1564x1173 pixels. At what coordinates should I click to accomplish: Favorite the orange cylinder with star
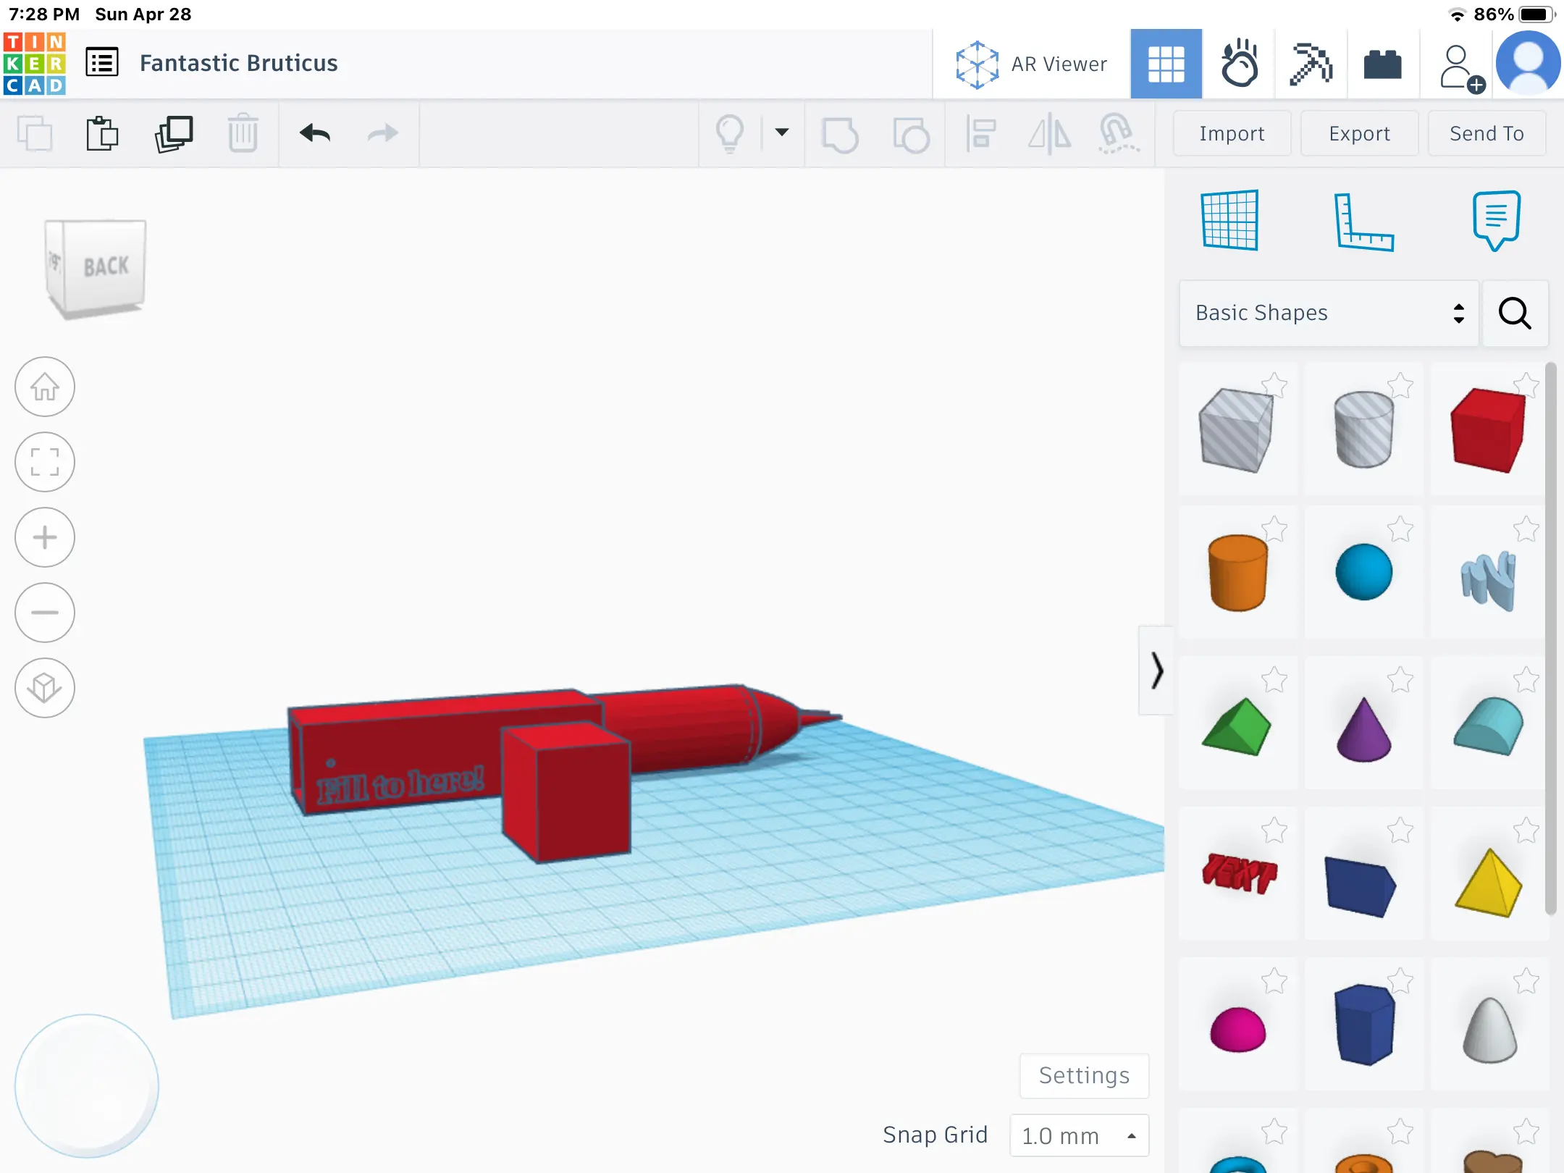click(x=1274, y=529)
